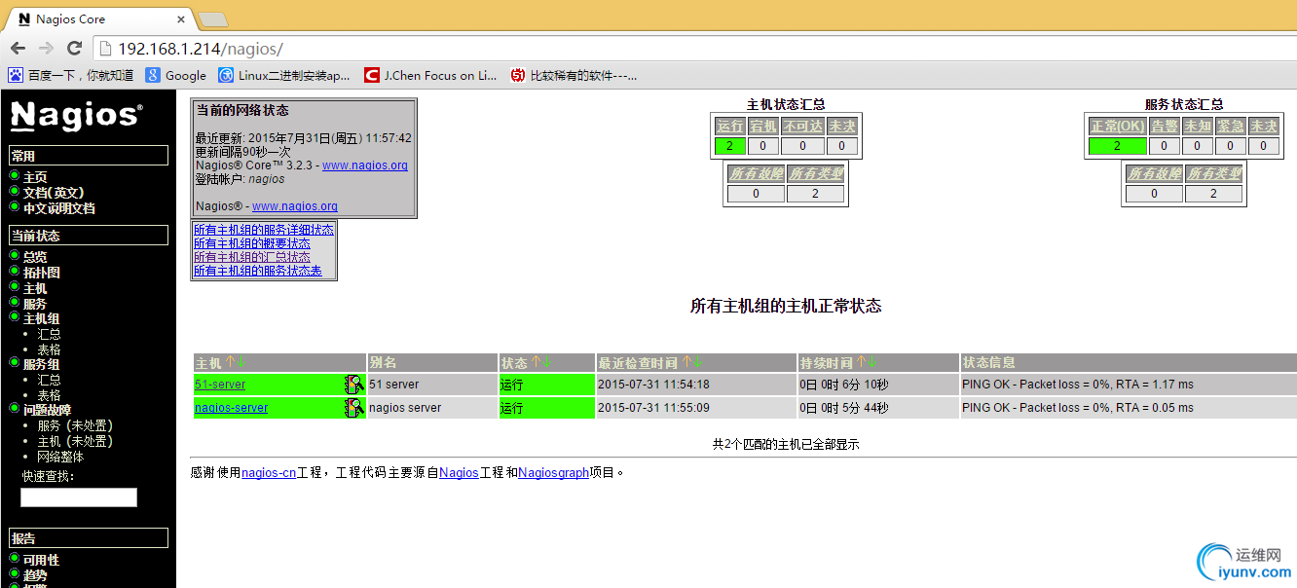Go back with the browser back arrow
This screenshot has width=1297, height=588.
[18, 48]
